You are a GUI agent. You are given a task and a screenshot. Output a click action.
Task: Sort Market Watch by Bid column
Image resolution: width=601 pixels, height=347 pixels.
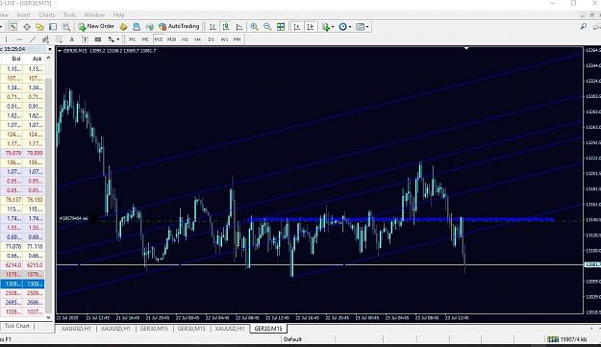(16, 59)
